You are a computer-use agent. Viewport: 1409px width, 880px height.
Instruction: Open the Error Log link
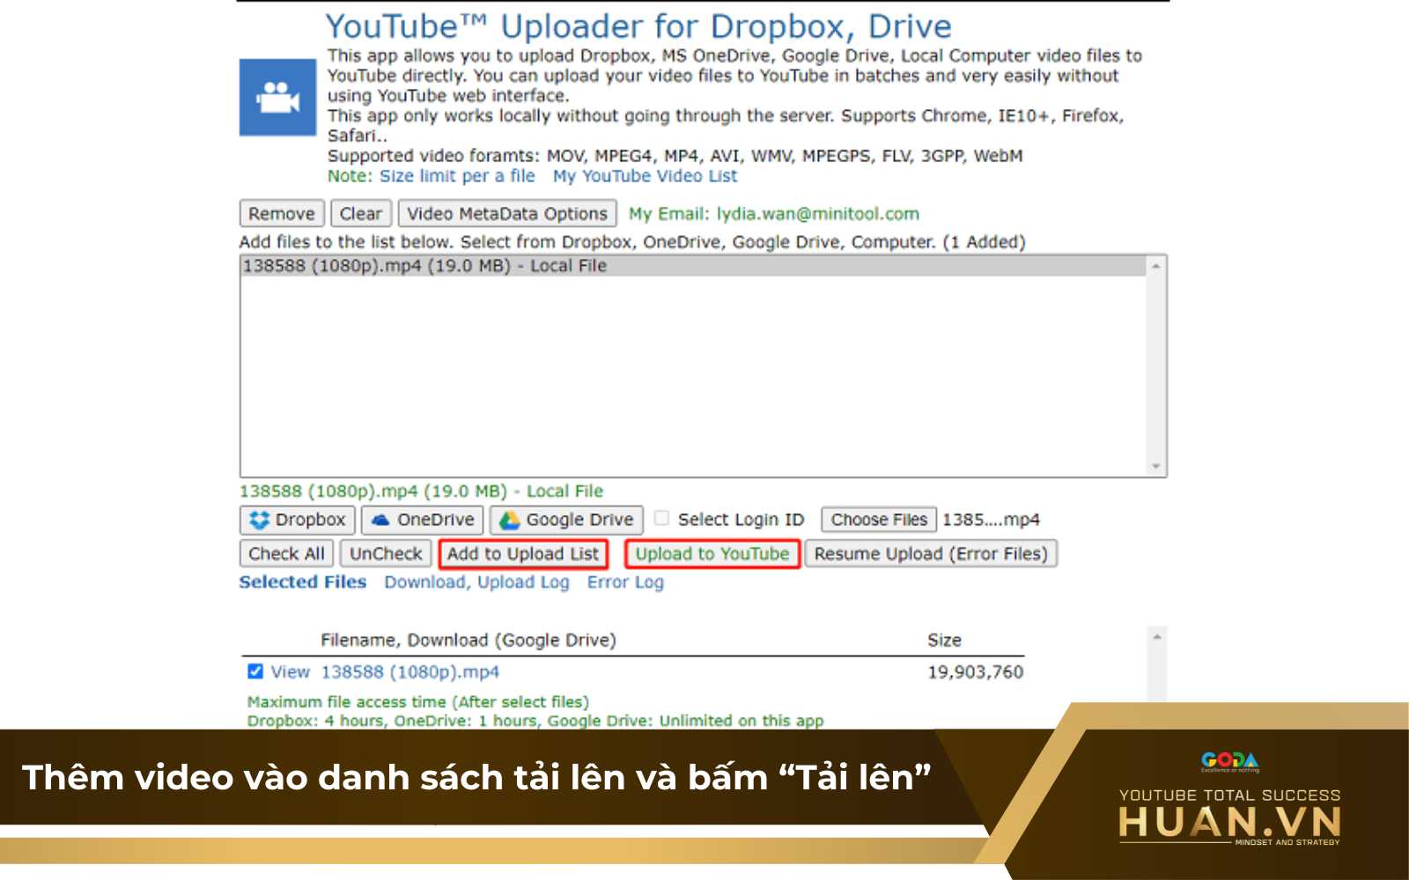[625, 582]
